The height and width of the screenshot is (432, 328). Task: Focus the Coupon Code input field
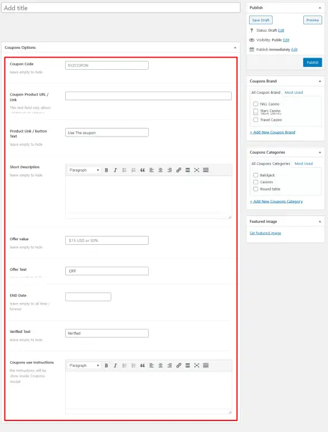[x=107, y=65]
